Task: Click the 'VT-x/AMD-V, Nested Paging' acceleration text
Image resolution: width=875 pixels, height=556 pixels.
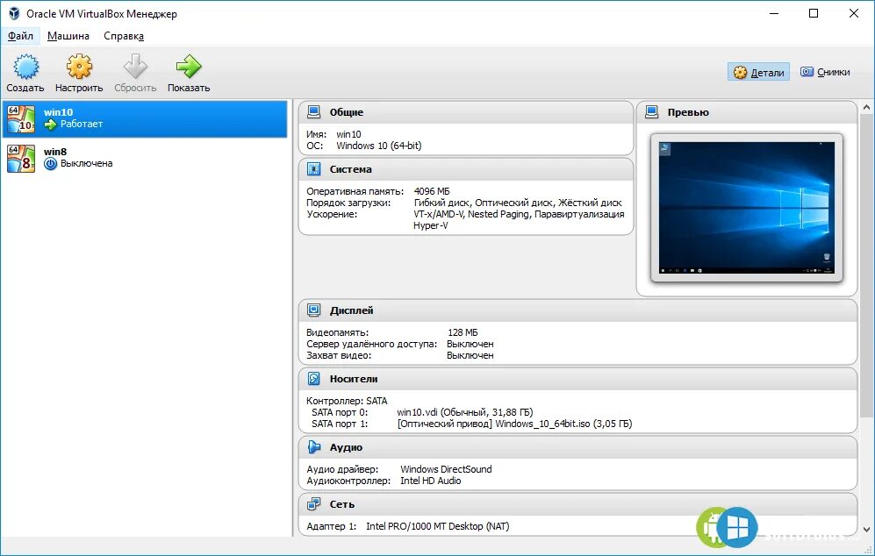Action: tap(473, 214)
